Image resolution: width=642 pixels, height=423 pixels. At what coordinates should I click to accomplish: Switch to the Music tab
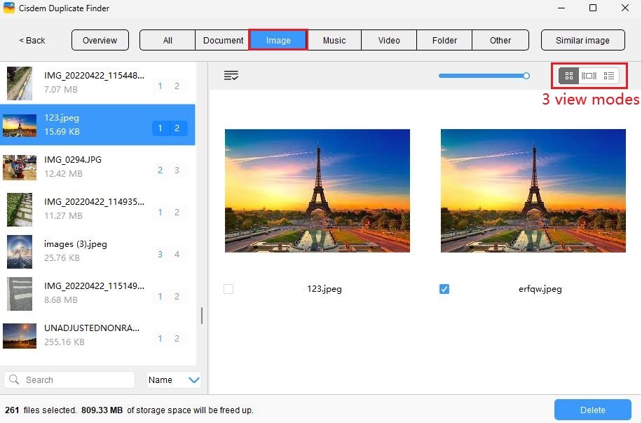334,40
